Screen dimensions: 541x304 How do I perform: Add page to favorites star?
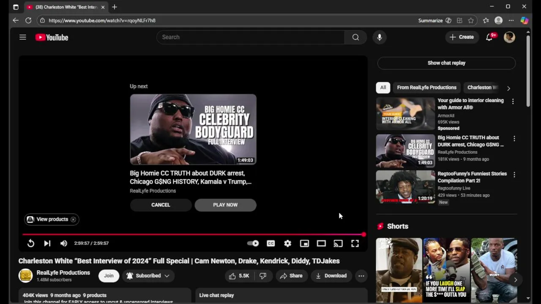471,20
